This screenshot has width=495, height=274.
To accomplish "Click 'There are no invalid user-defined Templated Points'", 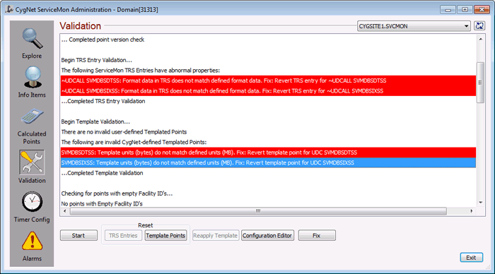I will point(124,132).
